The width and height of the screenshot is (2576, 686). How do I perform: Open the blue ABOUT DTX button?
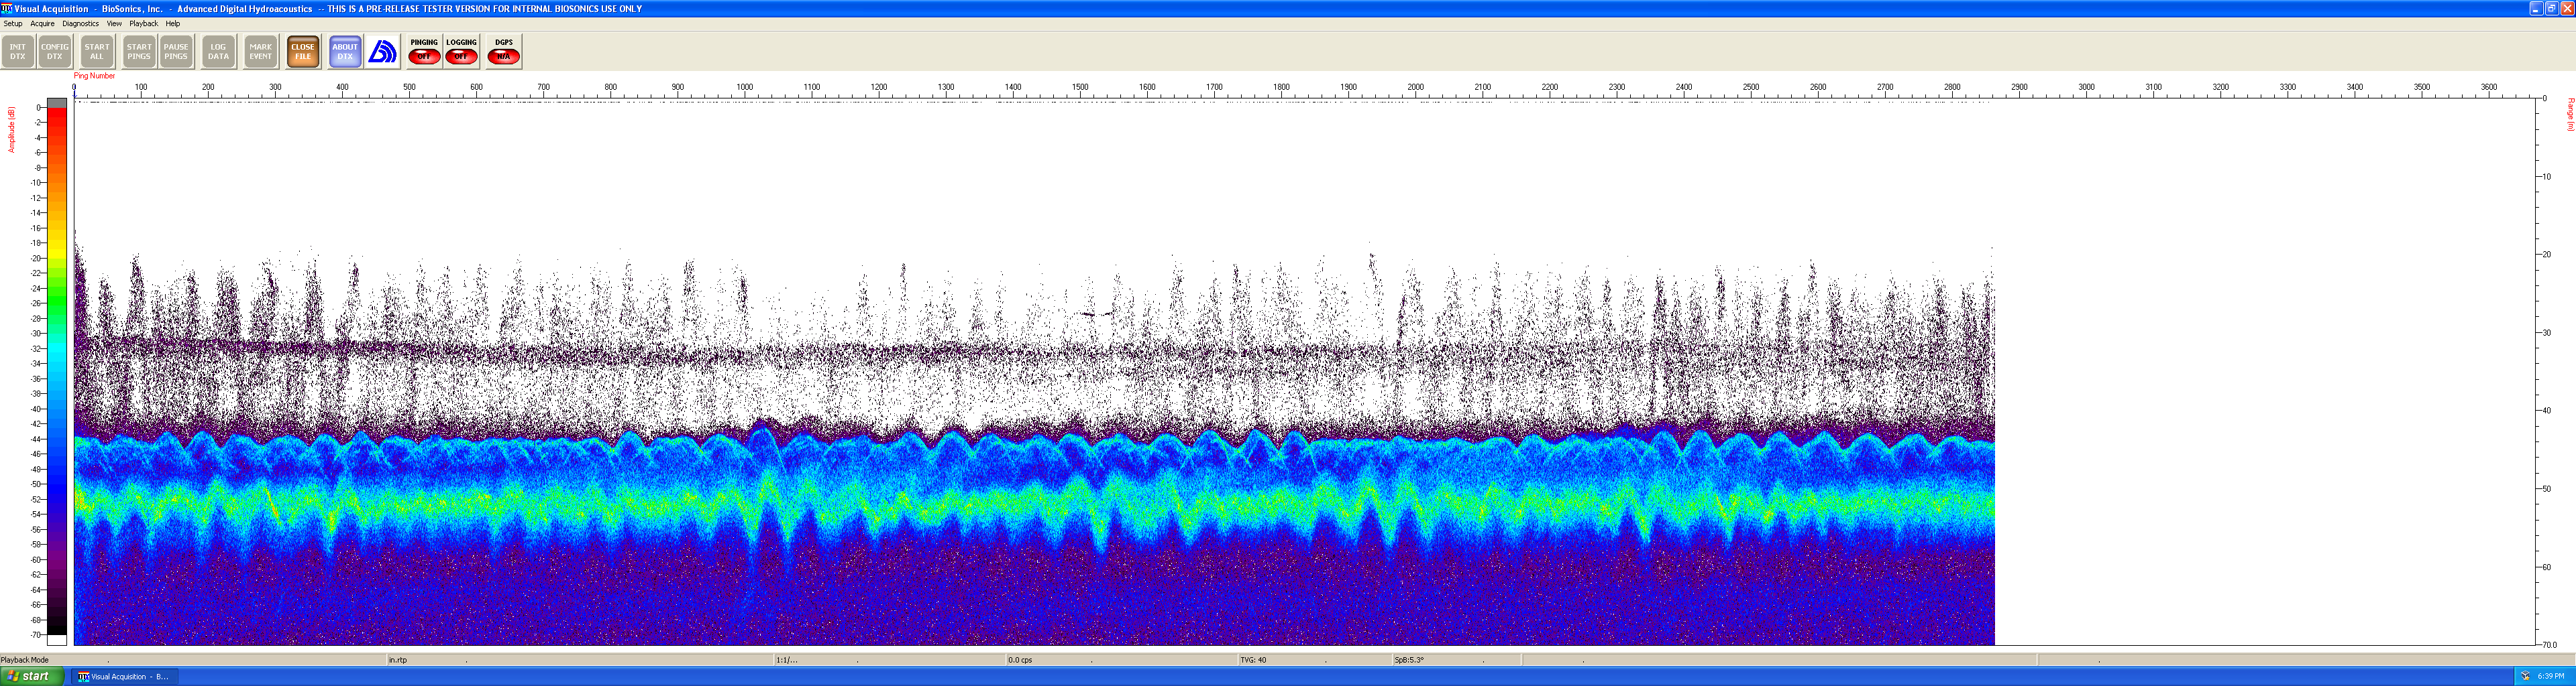(345, 52)
